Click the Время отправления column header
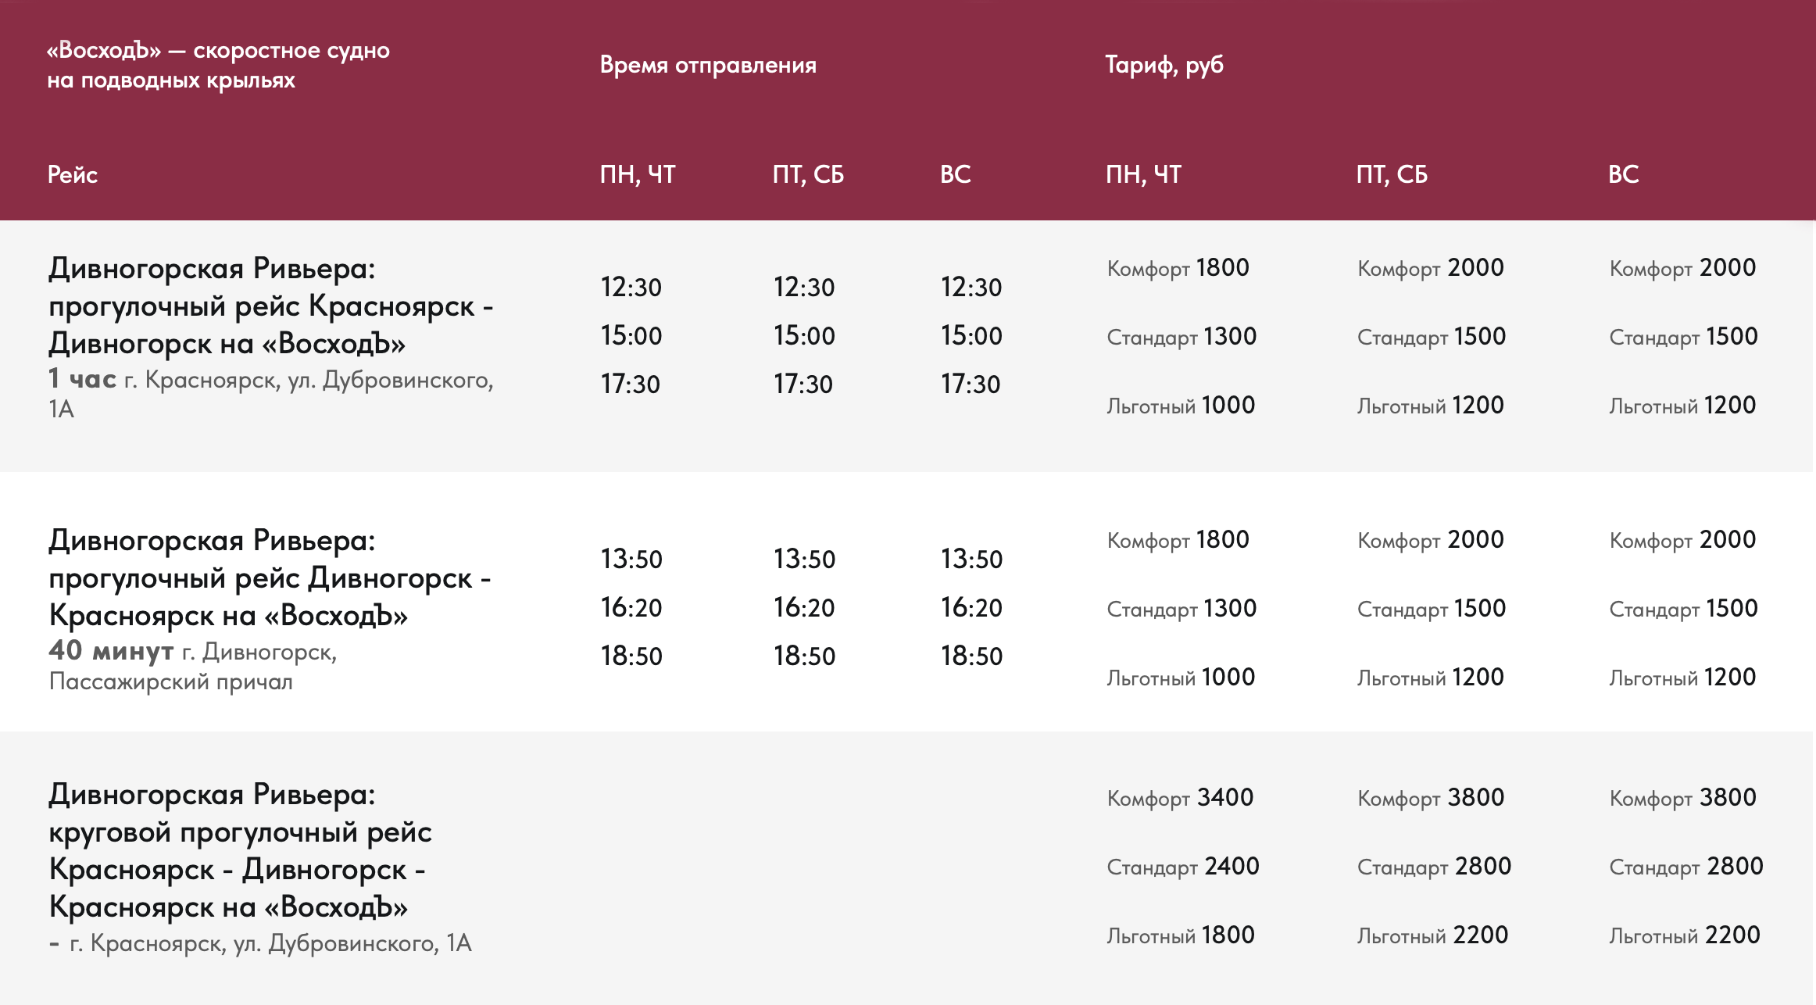 pos(708,65)
